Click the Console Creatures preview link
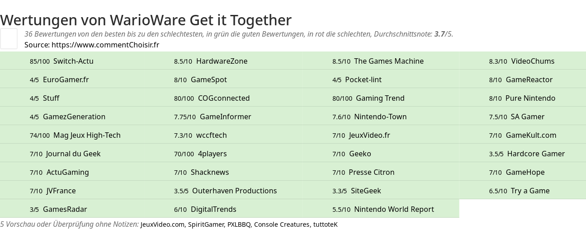 point(282,224)
